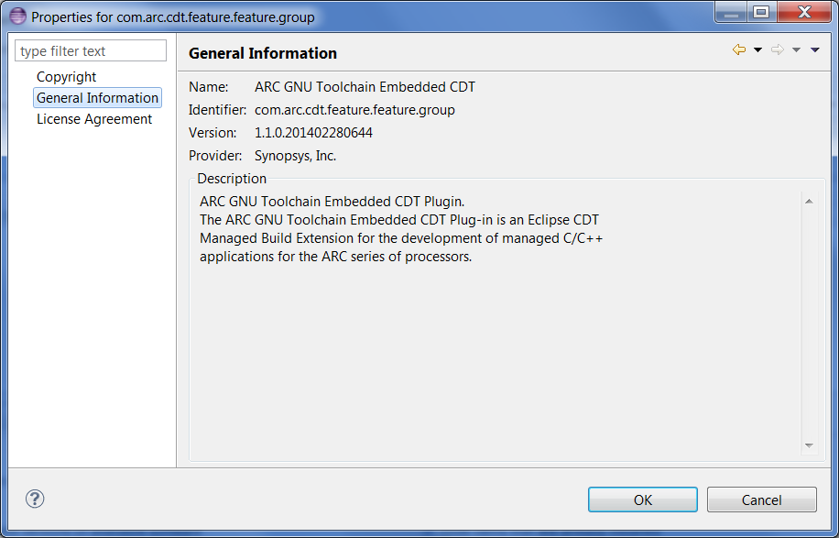Click the Description scrollbar down arrow

[x=809, y=445]
